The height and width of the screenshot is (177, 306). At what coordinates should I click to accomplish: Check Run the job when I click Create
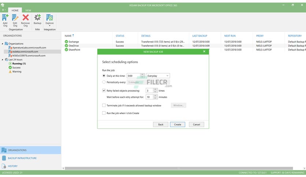tap(104, 113)
